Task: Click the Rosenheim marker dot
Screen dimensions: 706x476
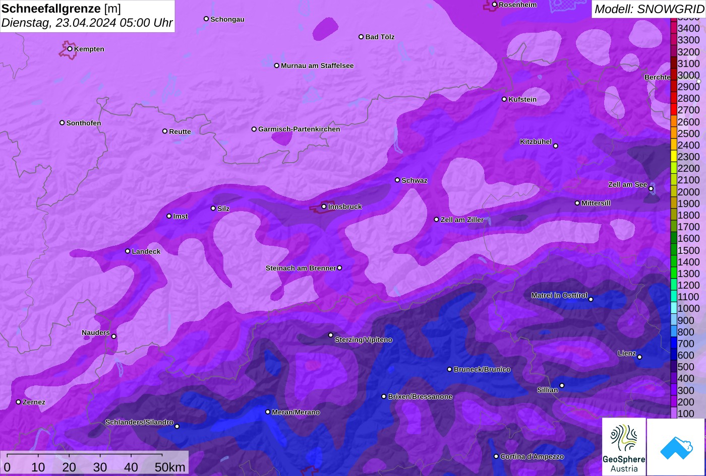Action: (494, 5)
